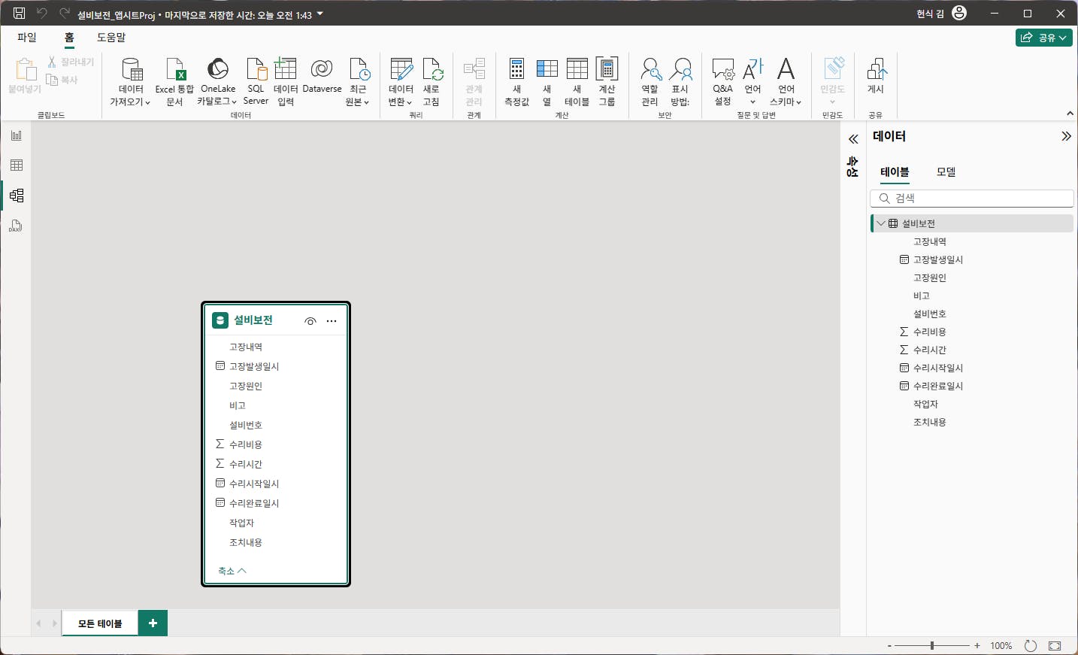Open 역할 관리 (Manage roles)

[x=650, y=82]
